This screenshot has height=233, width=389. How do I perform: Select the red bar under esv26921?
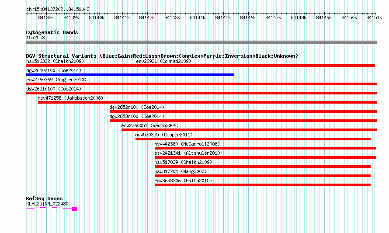pos(256,66)
